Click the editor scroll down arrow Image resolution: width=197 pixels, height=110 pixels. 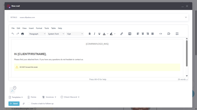tap(187, 76)
